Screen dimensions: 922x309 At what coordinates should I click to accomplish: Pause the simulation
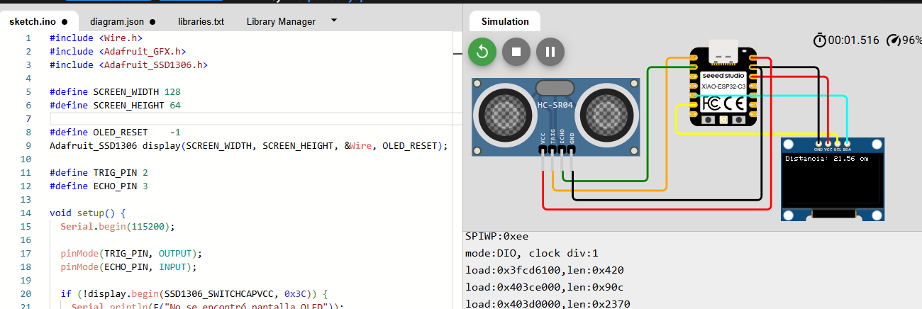tap(550, 52)
